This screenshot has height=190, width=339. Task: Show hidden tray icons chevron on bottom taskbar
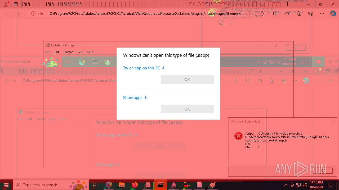coord(286,185)
